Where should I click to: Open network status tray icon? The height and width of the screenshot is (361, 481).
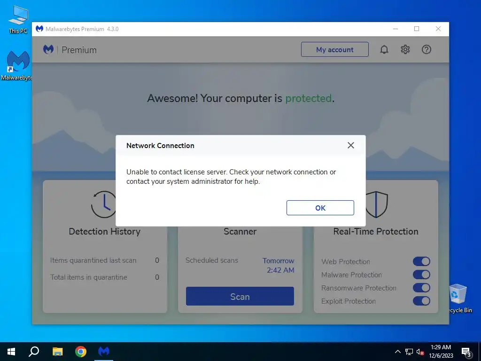coord(409,352)
